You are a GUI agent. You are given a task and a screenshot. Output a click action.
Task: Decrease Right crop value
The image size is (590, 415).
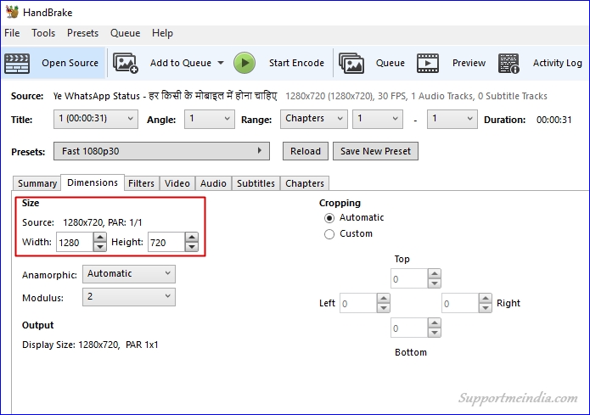[486, 308]
